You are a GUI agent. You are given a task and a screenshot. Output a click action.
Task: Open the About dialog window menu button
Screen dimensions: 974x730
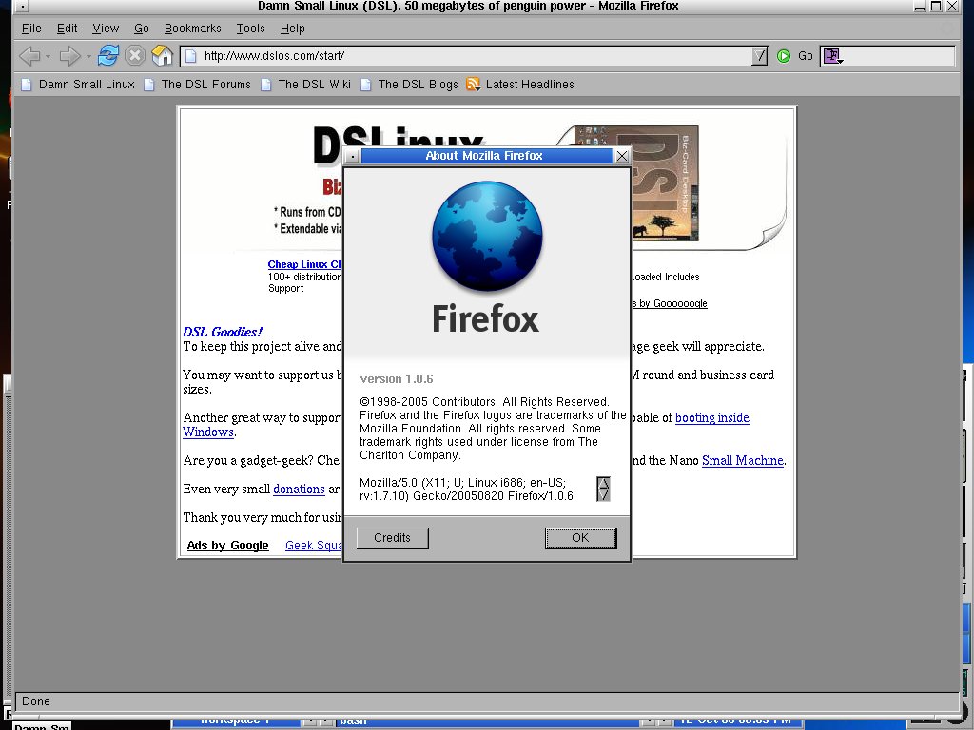pyautogui.click(x=352, y=156)
